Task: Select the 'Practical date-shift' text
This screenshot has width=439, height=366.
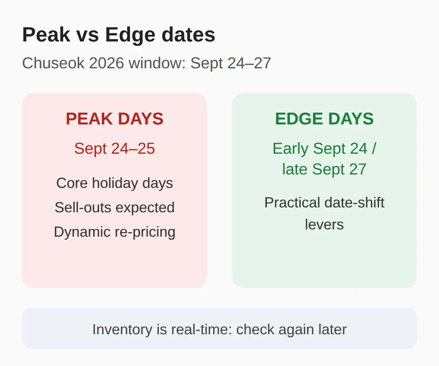Action: pos(324,203)
